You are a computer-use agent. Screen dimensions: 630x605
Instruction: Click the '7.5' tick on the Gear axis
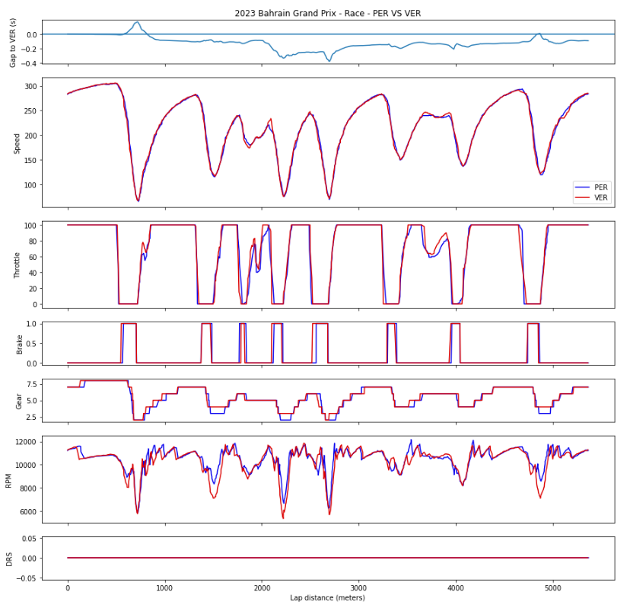tap(32, 385)
